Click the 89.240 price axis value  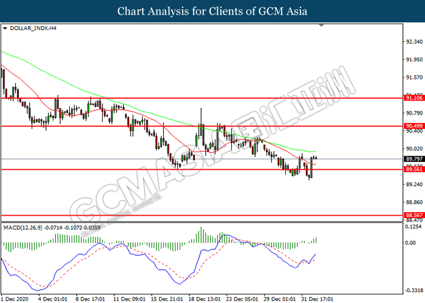coord(415,184)
